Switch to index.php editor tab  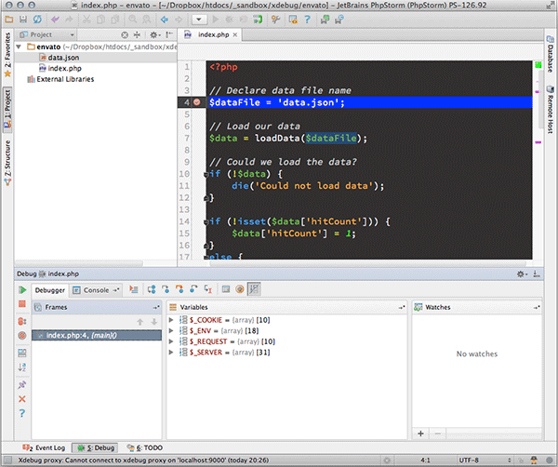tap(209, 34)
